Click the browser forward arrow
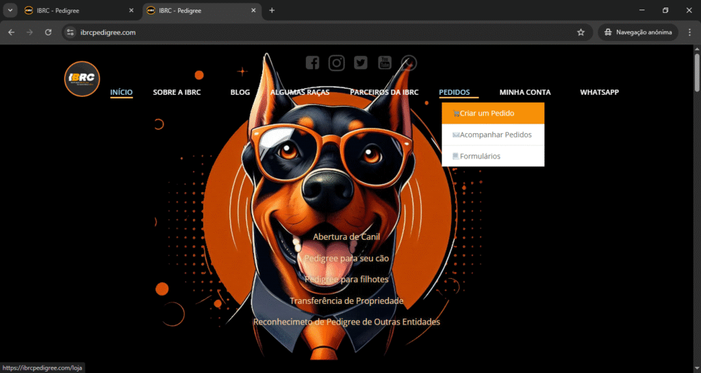 pyautogui.click(x=29, y=32)
